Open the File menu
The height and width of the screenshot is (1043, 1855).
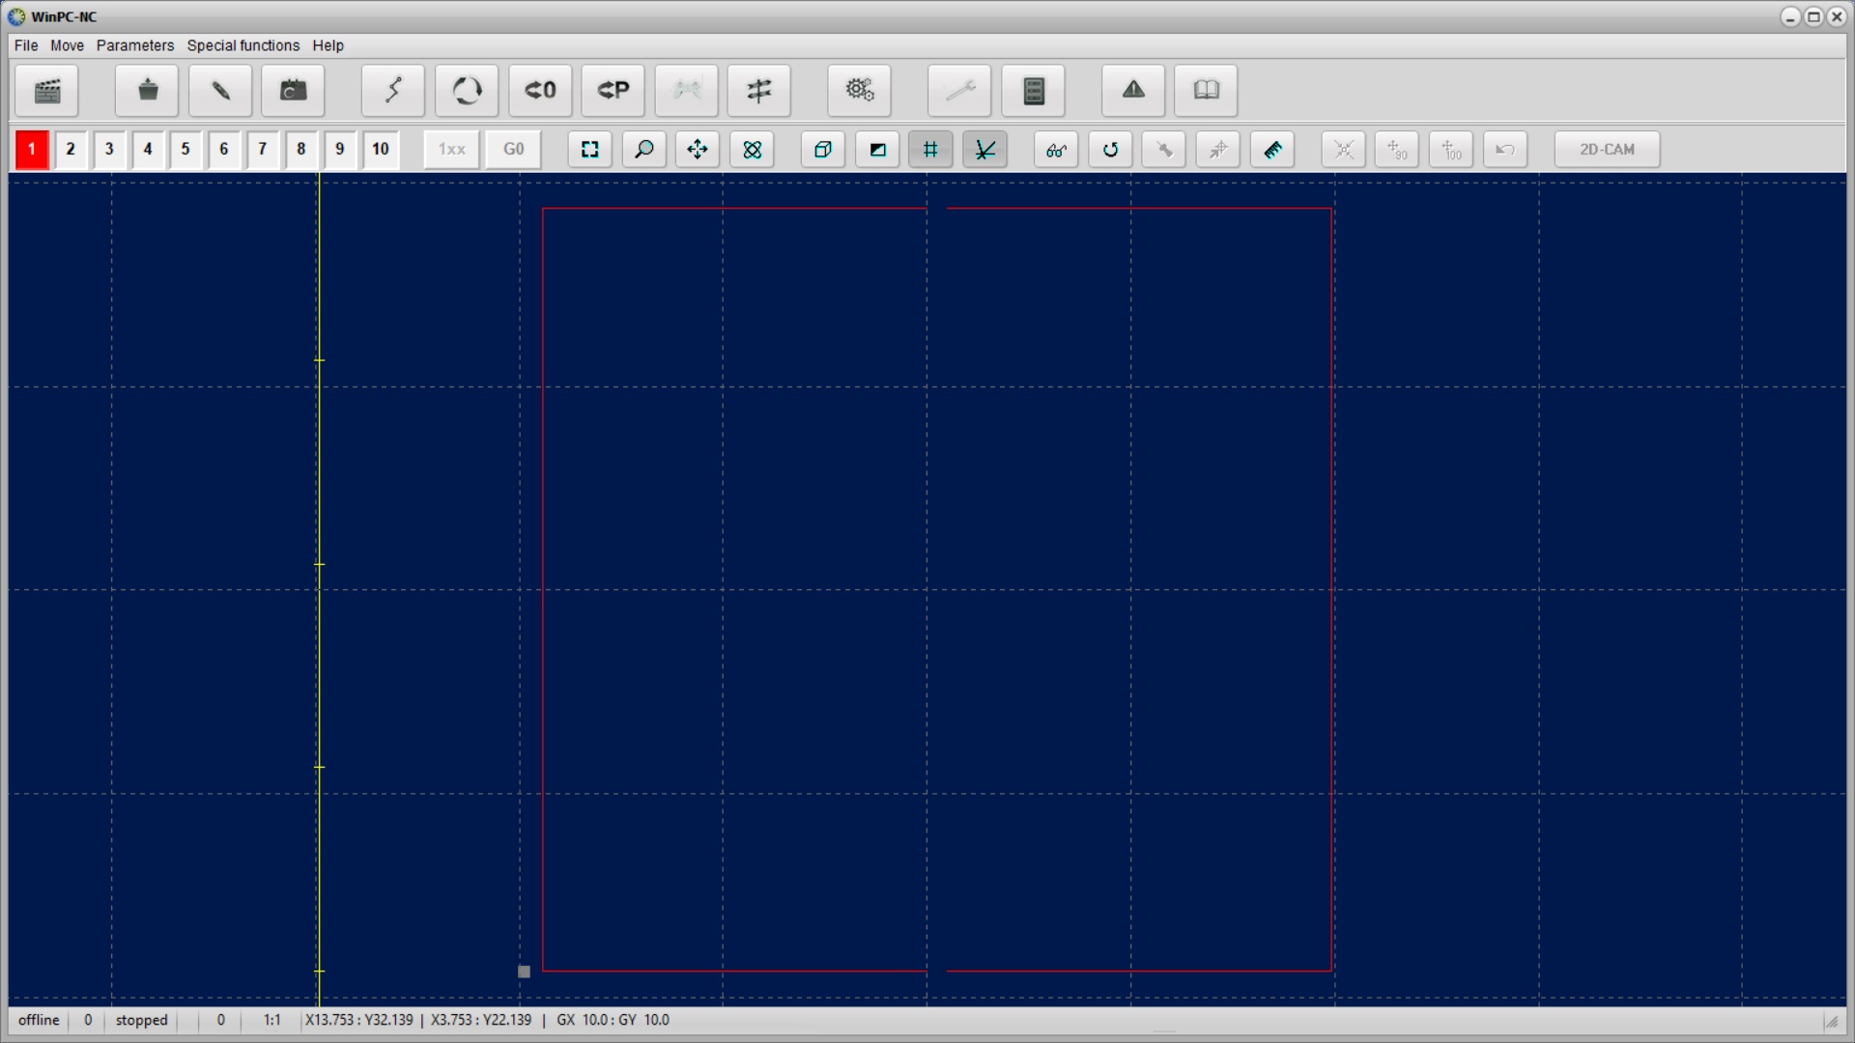pyautogui.click(x=26, y=45)
